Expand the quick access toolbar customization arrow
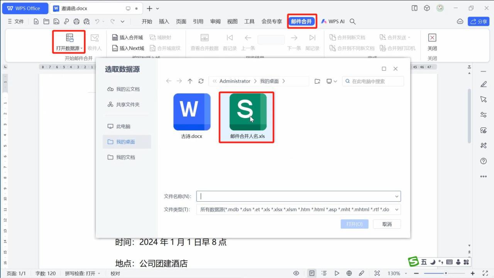The height and width of the screenshot is (278, 494). pos(123,22)
